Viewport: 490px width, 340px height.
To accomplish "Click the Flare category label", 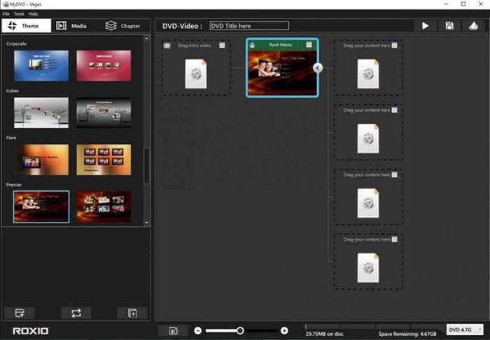I will tap(11, 137).
